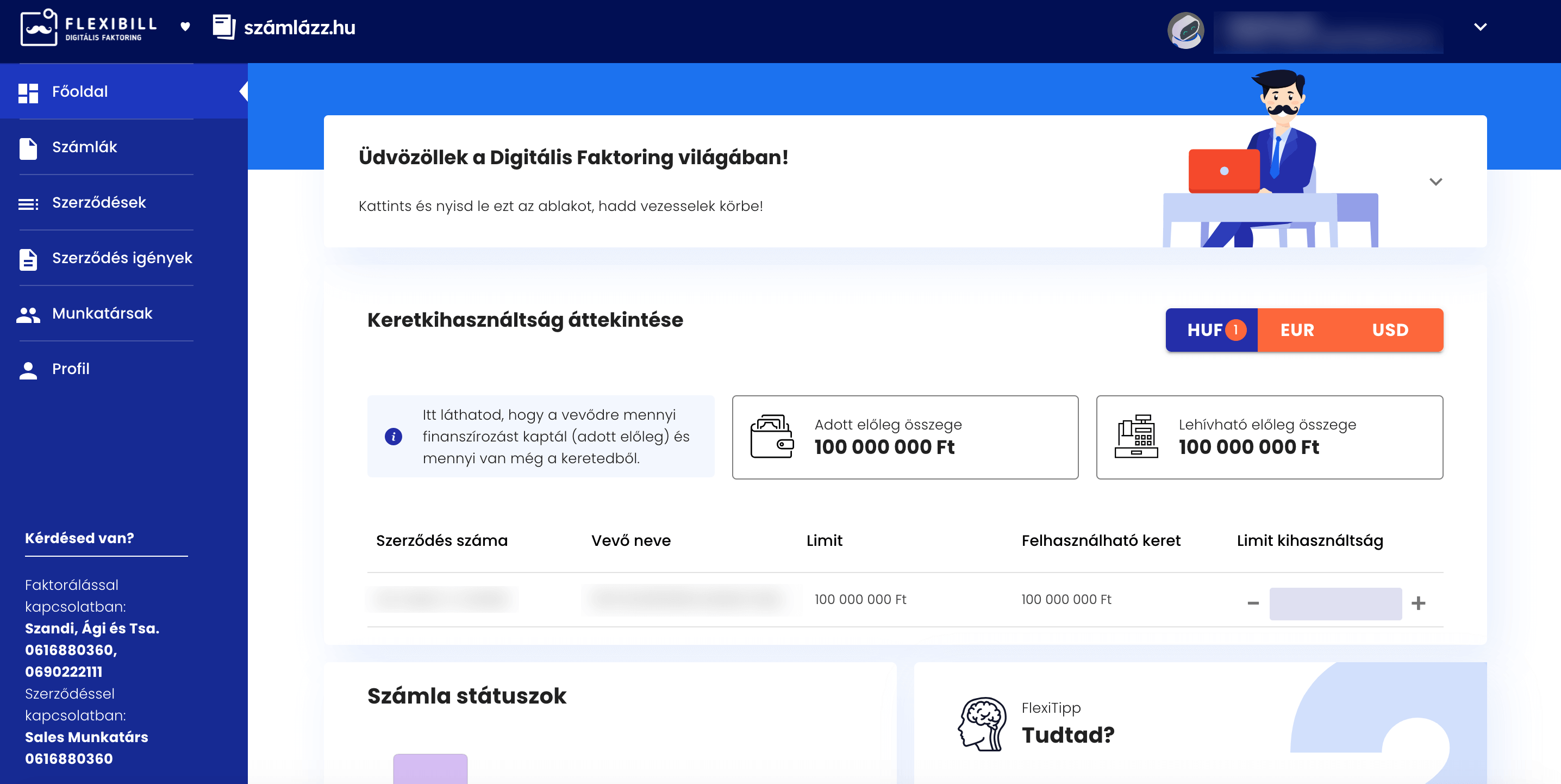Click the FlexiTipp brain head icon
The height and width of the screenshot is (784, 1561).
coord(982,724)
